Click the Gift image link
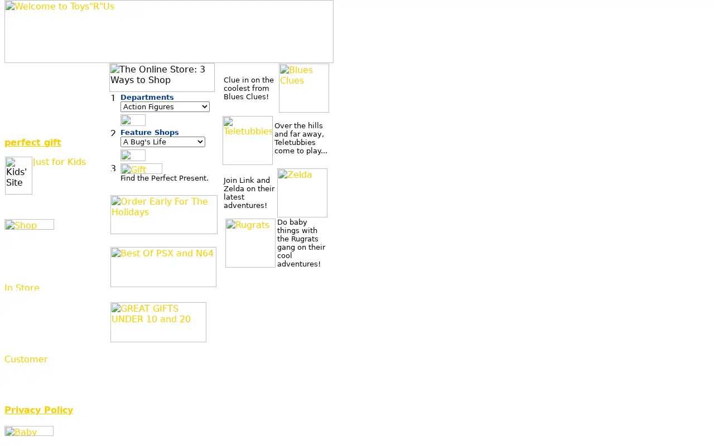This screenshot has height=446, width=714. (x=142, y=169)
